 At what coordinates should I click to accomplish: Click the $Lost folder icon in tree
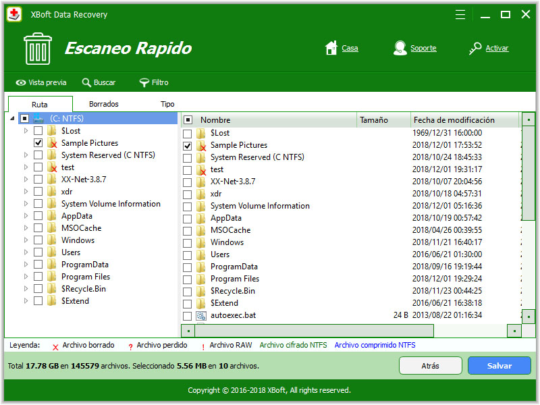52,131
